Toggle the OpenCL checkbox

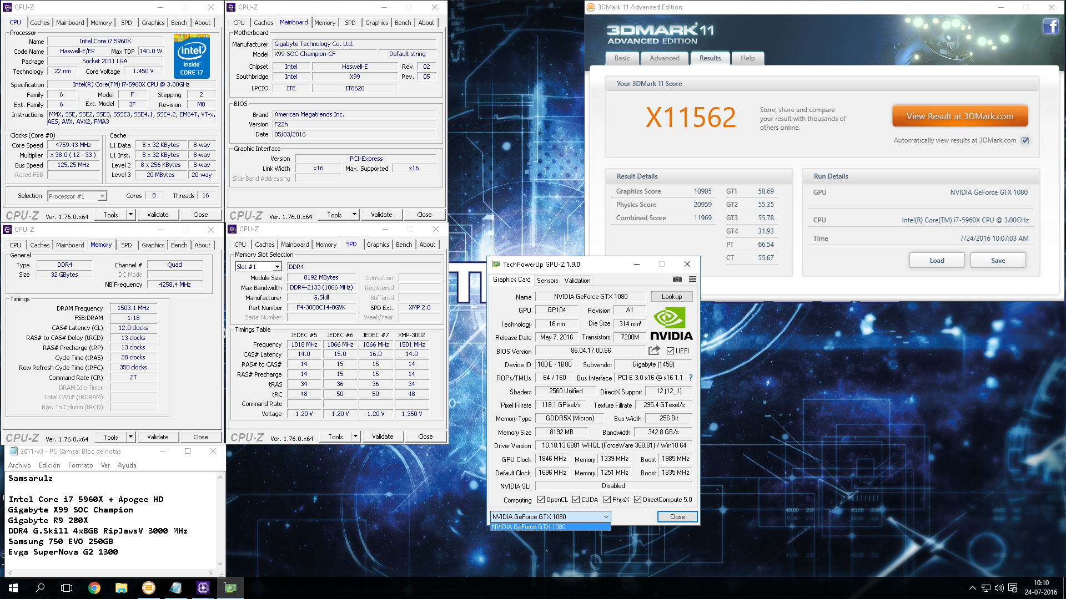tap(541, 500)
